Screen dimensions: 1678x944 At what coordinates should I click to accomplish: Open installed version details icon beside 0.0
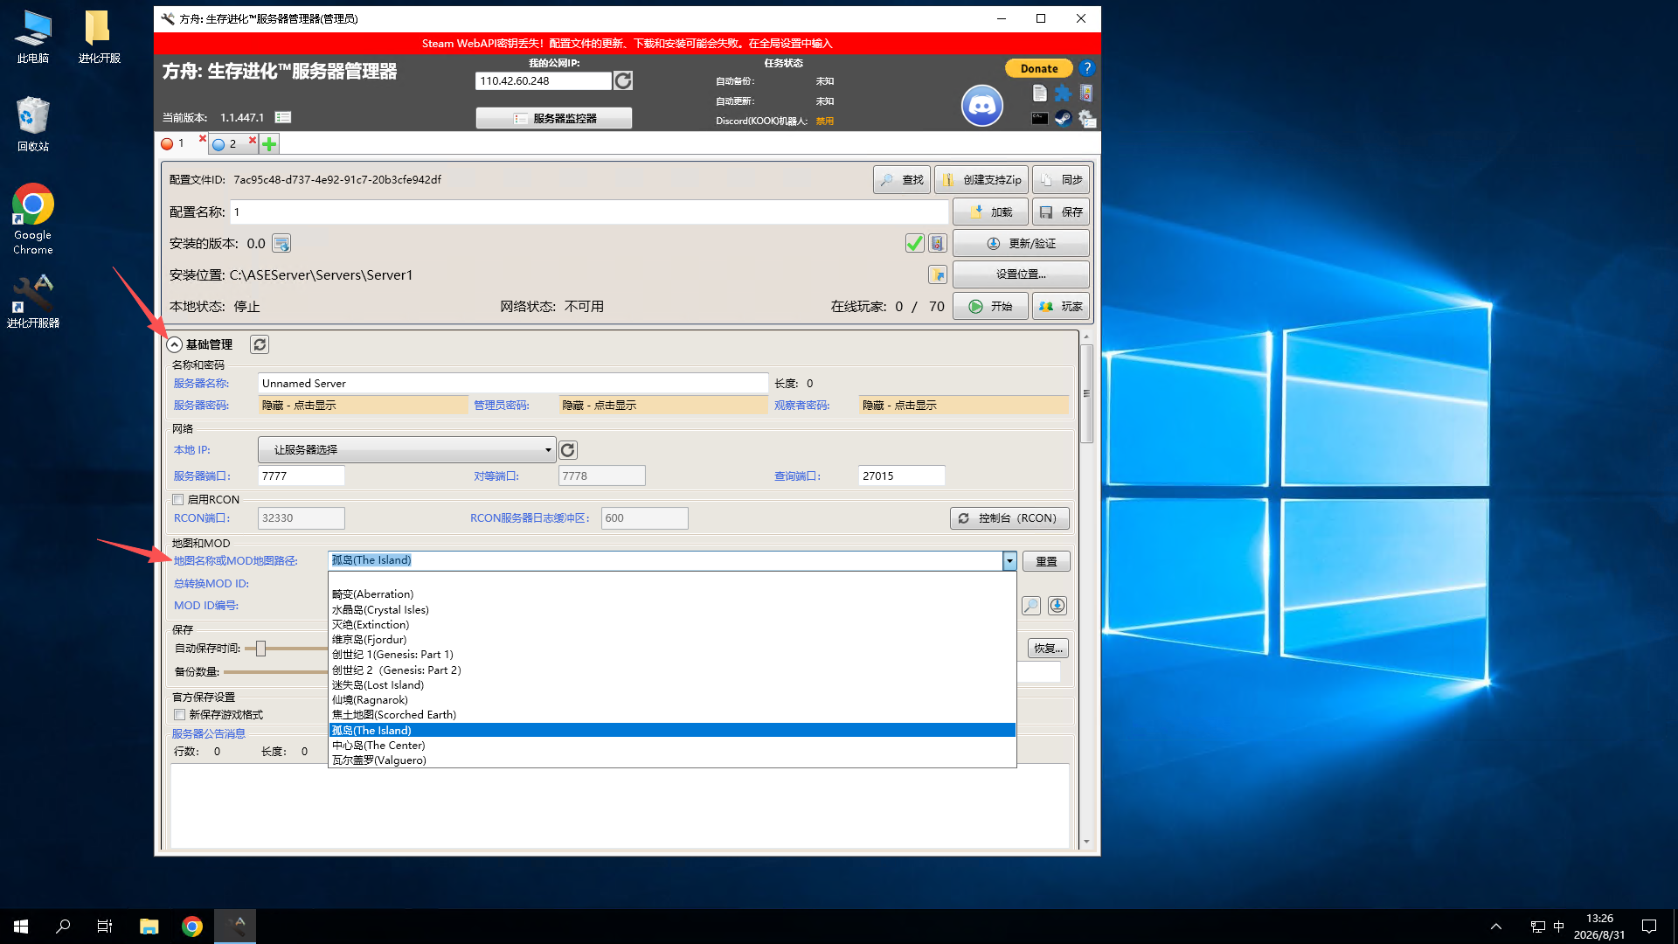[x=281, y=244]
